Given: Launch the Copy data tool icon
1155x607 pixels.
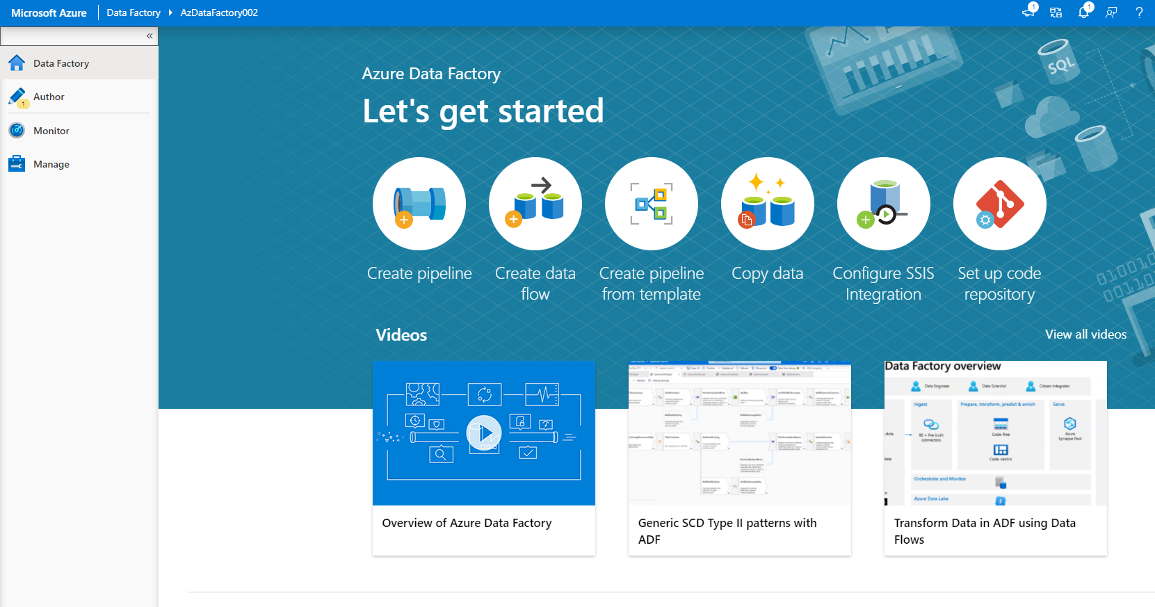Looking at the screenshot, I should pyautogui.click(x=768, y=204).
